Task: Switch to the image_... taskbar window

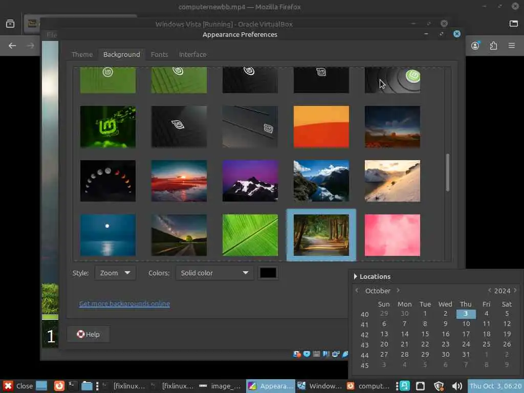Action: click(221, 386)
